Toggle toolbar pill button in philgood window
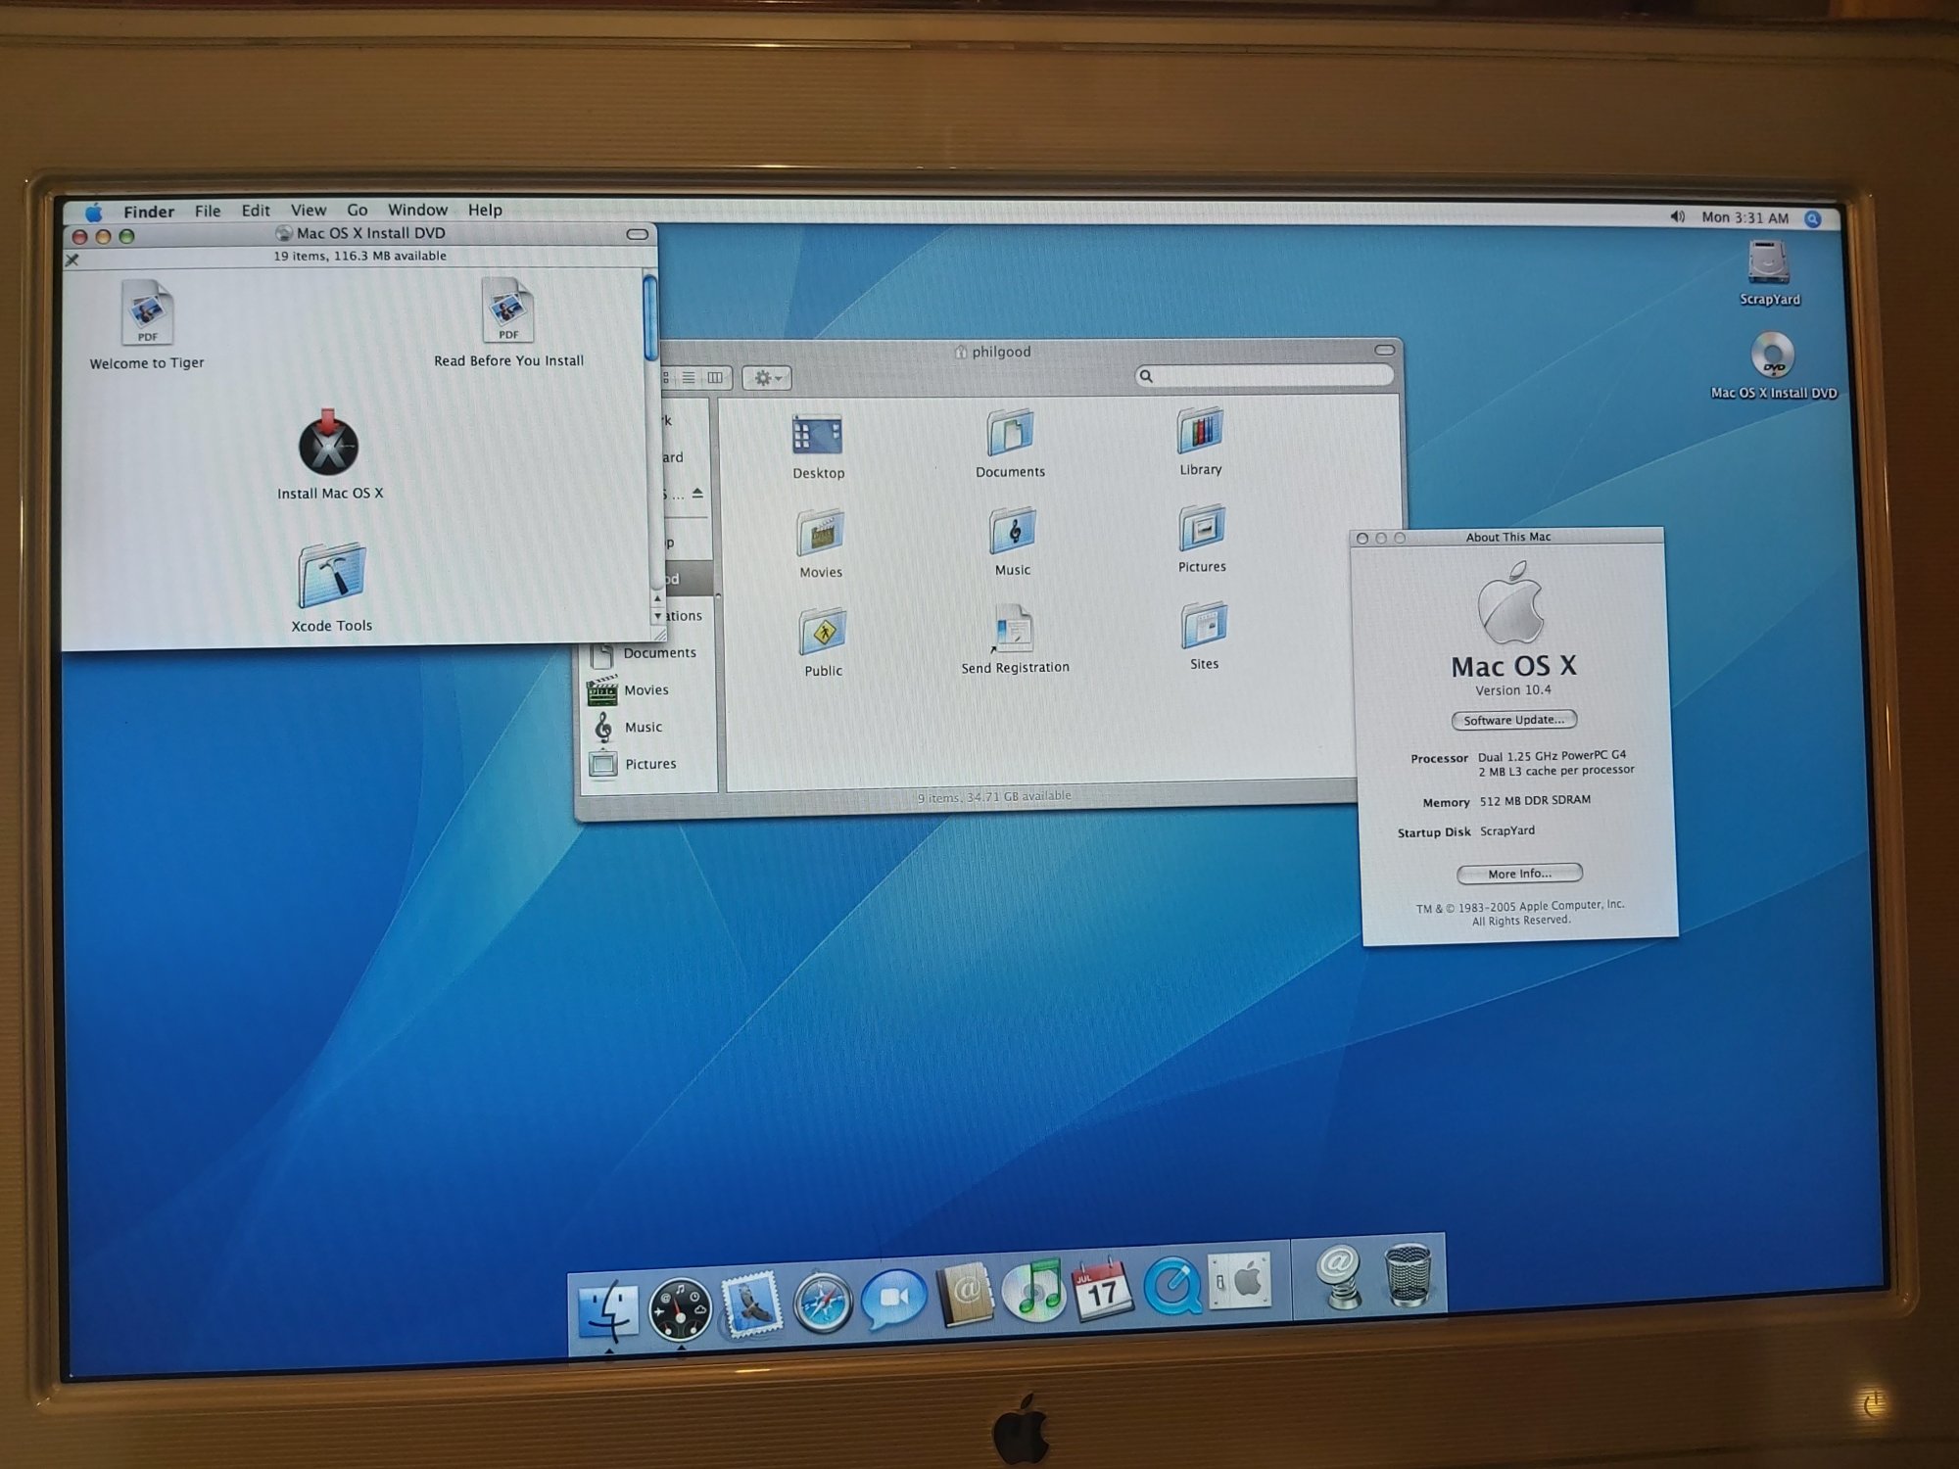Viewport: 1959px width, 1469px height. 1384,350
